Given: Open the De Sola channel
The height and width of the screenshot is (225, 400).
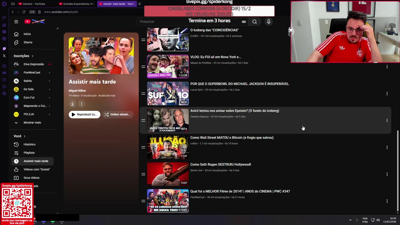Looking at the screenshot, I should coord(32,89).
